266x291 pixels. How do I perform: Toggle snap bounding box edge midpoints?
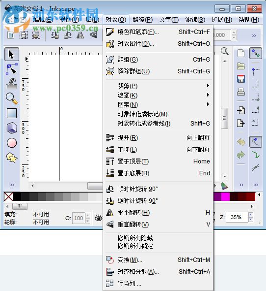pyautogui.click(x=256, y=110)
